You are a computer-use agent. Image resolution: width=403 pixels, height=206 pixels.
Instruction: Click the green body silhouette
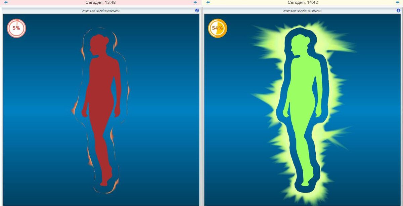(303, 111)
